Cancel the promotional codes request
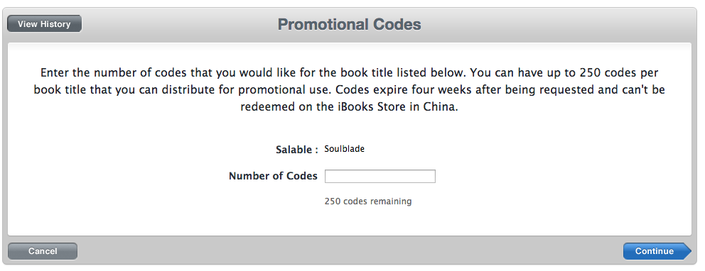Image resolution: width=705 pixels, height=271 pixels. click(43, 251)
